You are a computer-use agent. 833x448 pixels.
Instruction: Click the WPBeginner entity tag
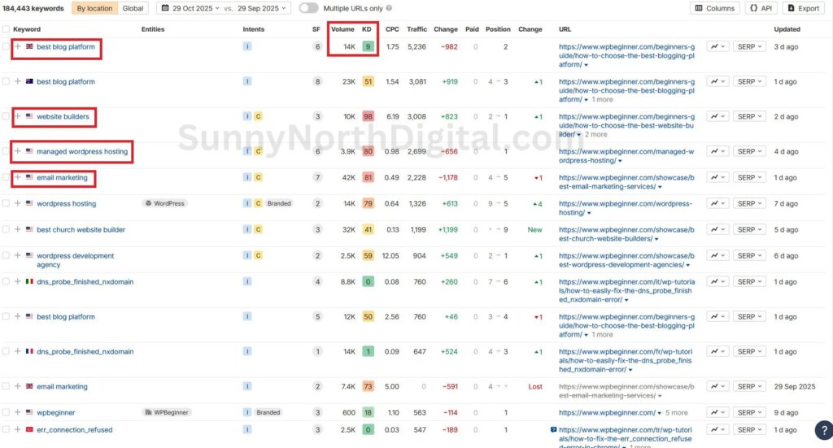click(x=168, y=412)
